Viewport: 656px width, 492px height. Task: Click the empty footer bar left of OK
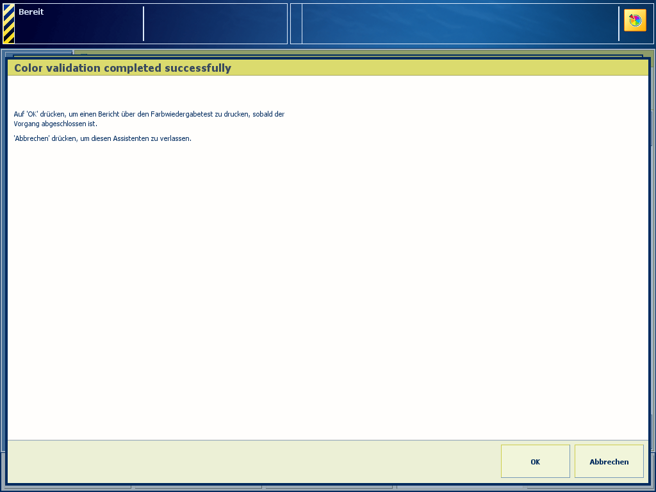pos(254,461)
